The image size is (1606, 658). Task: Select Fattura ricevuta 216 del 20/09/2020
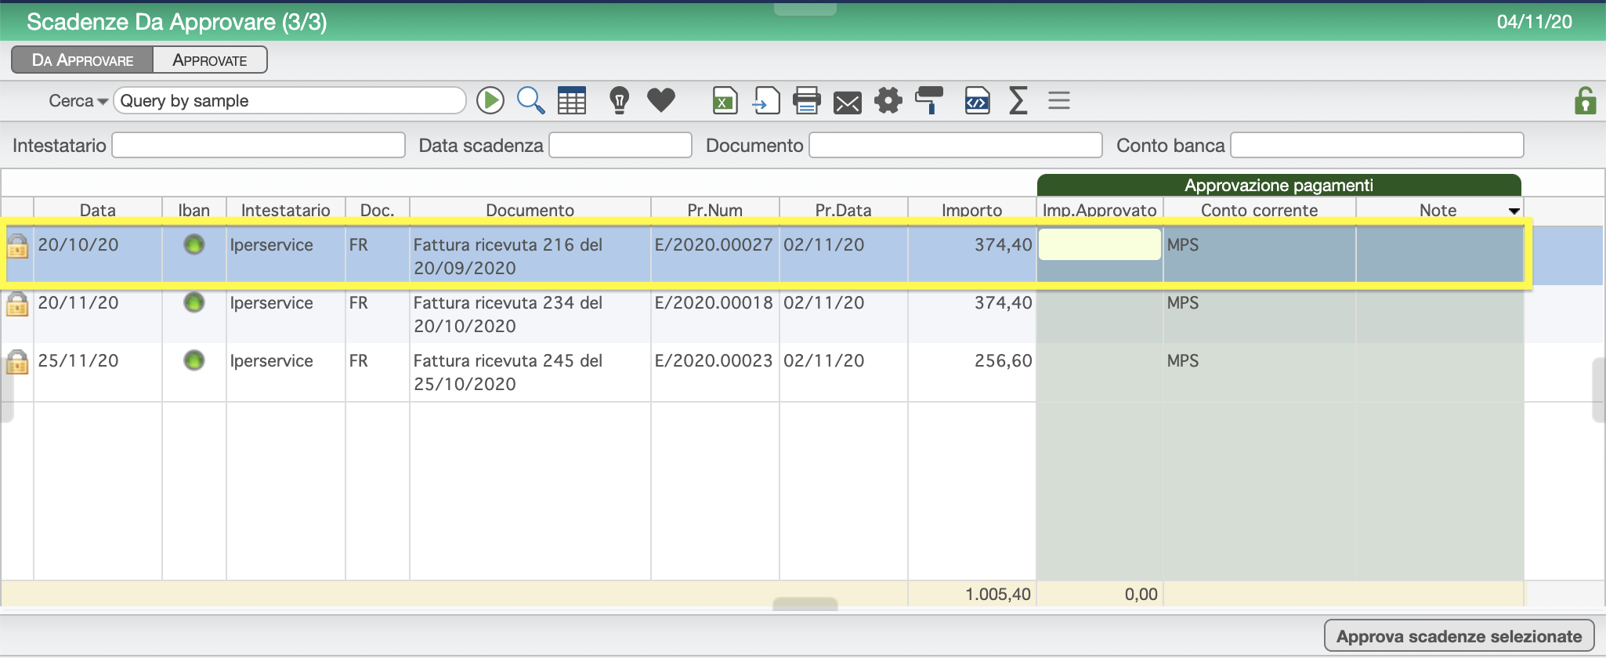508,256
